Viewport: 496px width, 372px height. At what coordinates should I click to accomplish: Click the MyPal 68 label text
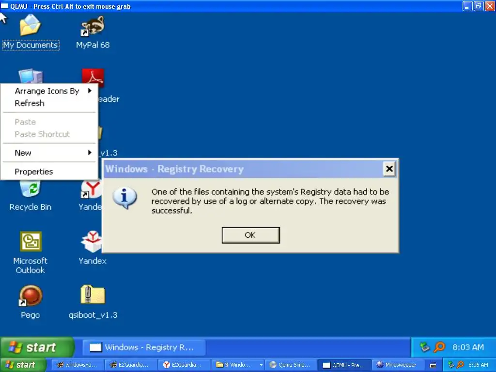(93, 45)
